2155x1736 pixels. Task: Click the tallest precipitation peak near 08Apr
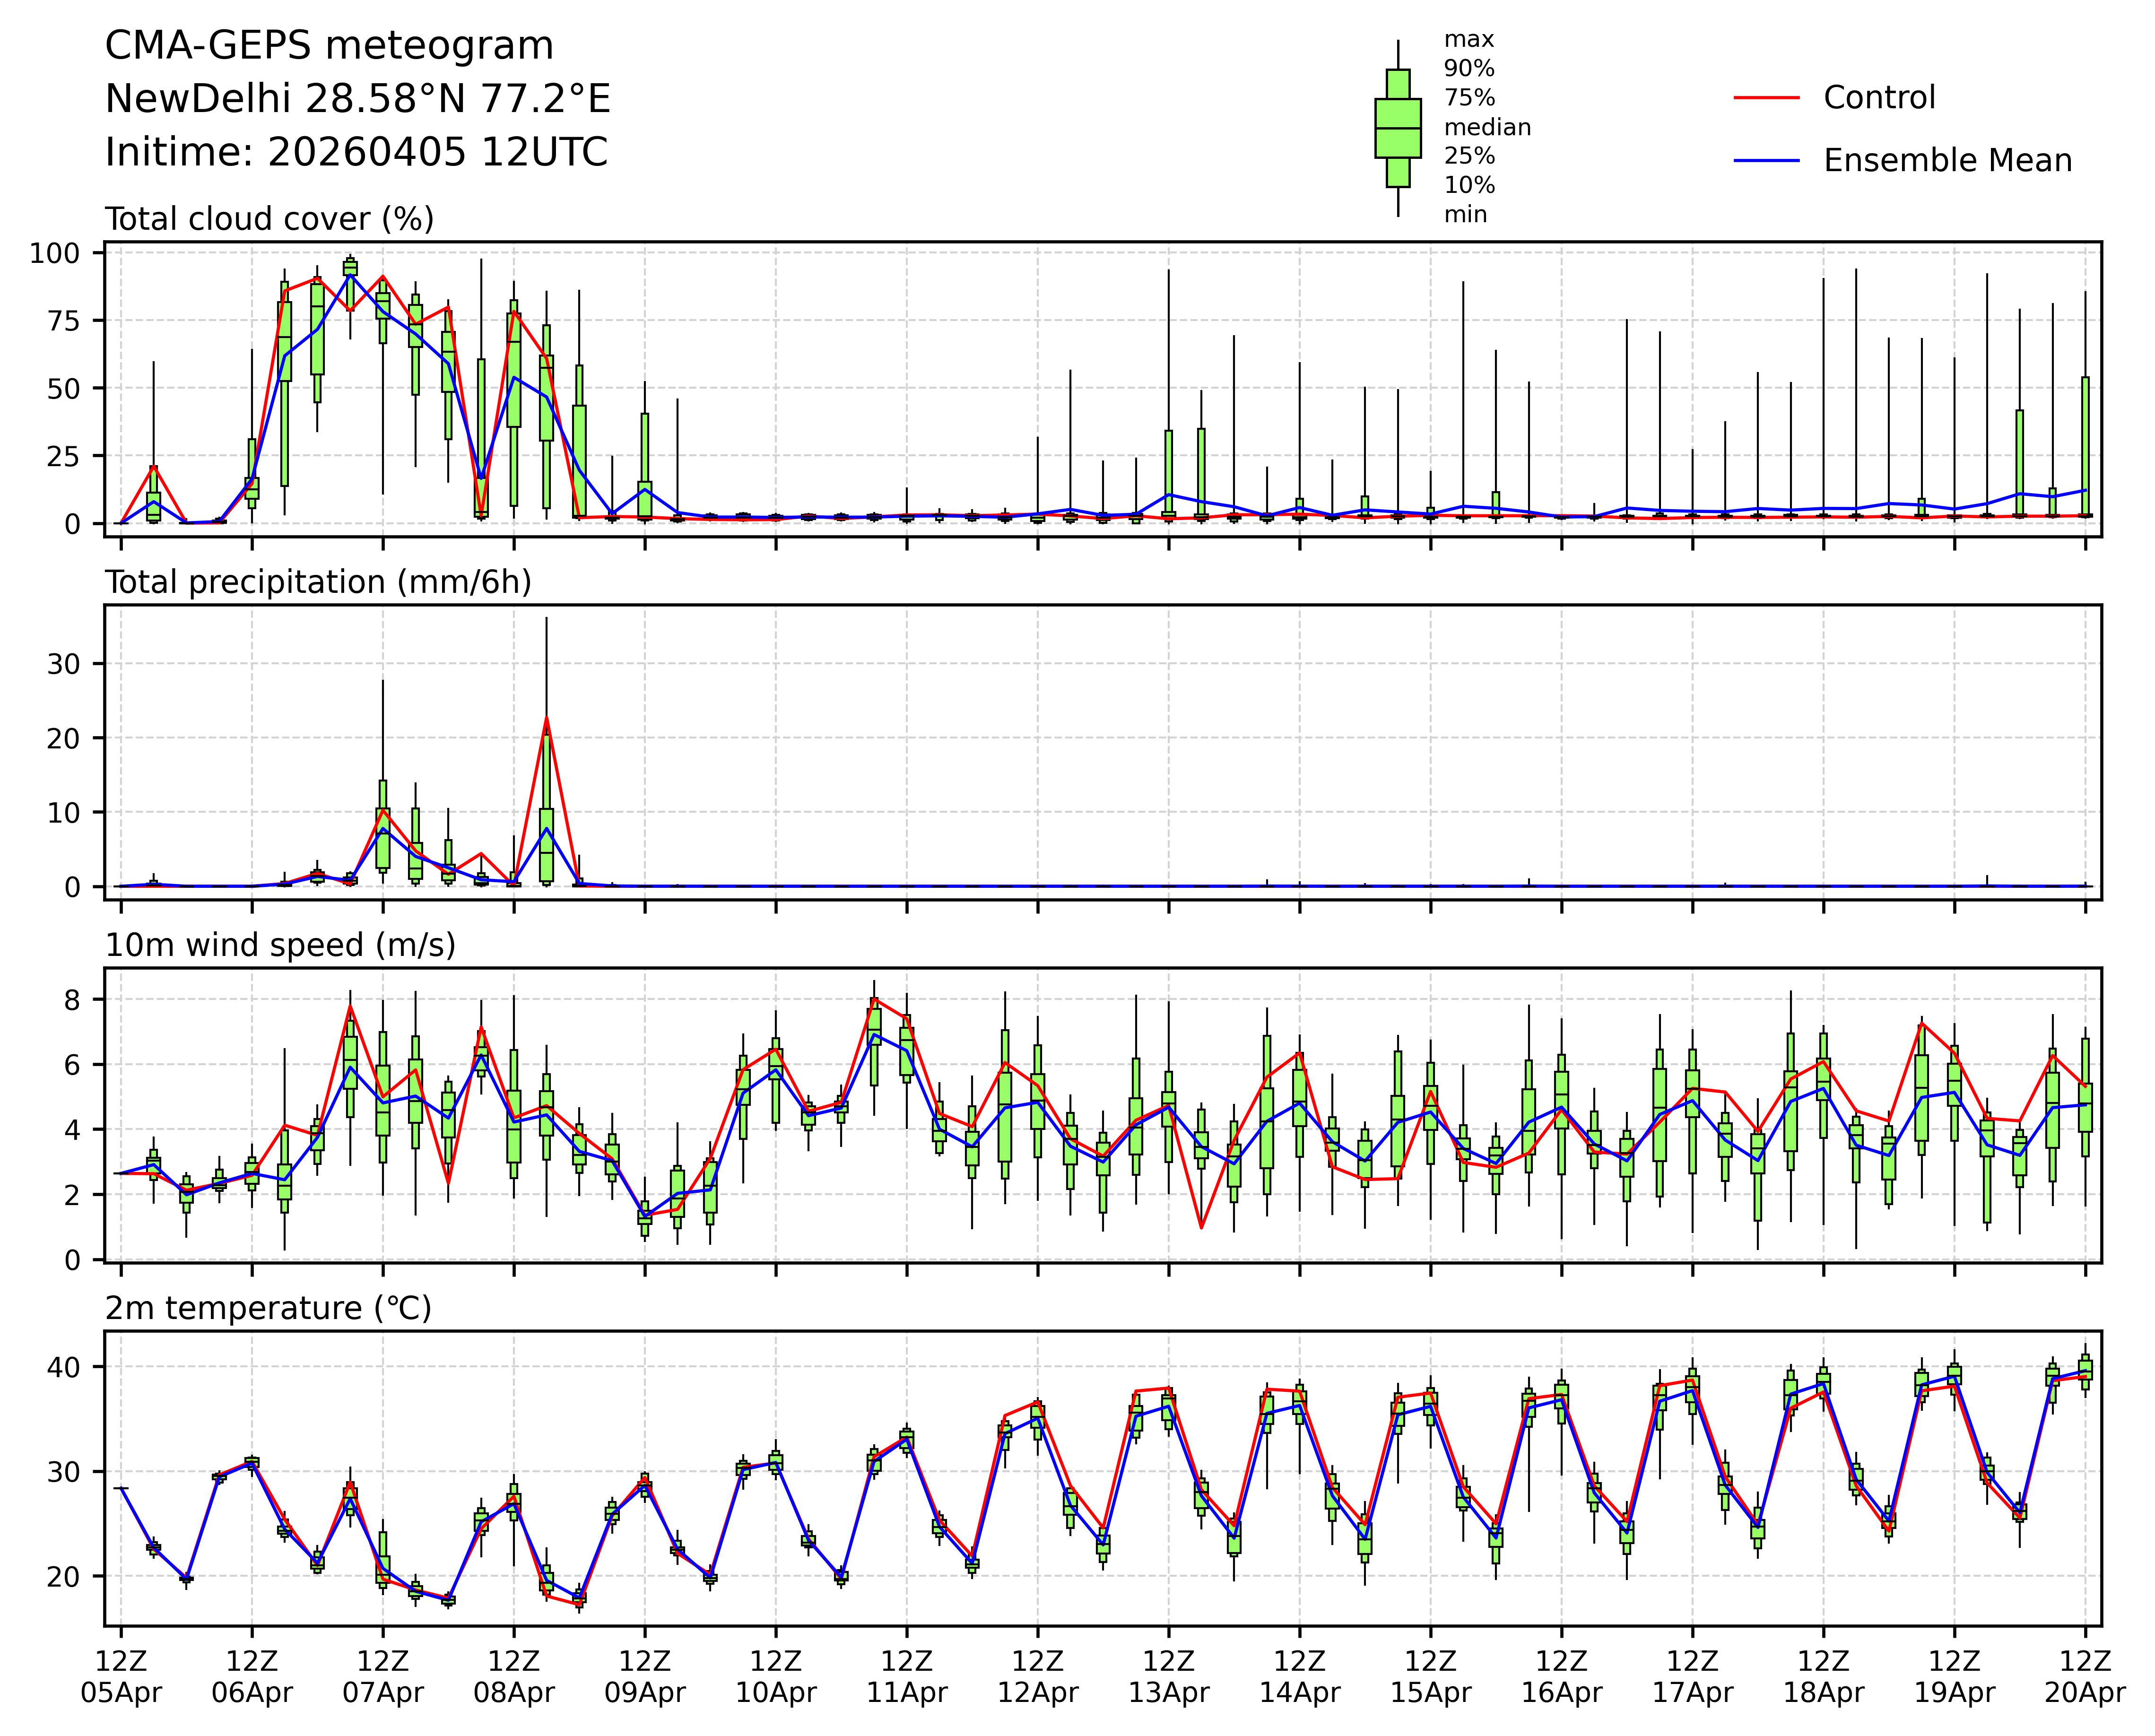pos(546,717)
